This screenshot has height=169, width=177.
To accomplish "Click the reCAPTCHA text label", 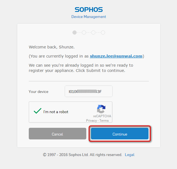I will (x=102, y=116).
